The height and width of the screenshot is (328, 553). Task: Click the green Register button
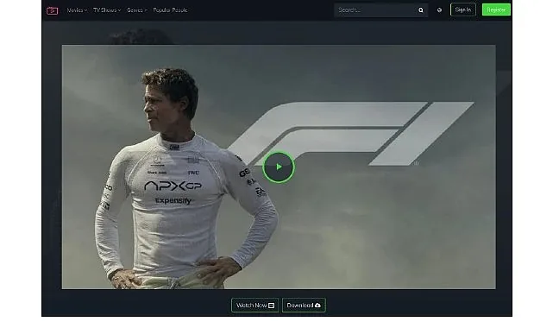coord(496,9)
